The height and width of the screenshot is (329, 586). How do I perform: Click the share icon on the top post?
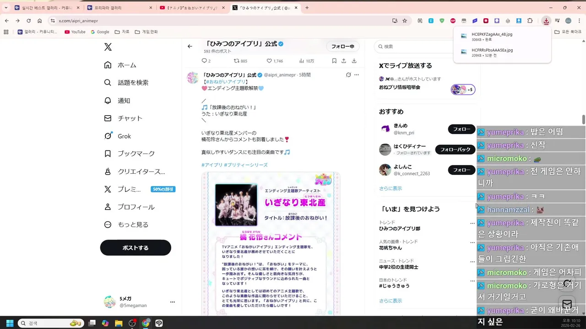pos(344,61)
